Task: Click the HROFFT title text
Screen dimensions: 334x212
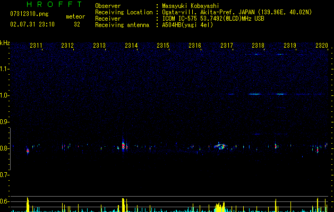Action: tap(54, 4)
